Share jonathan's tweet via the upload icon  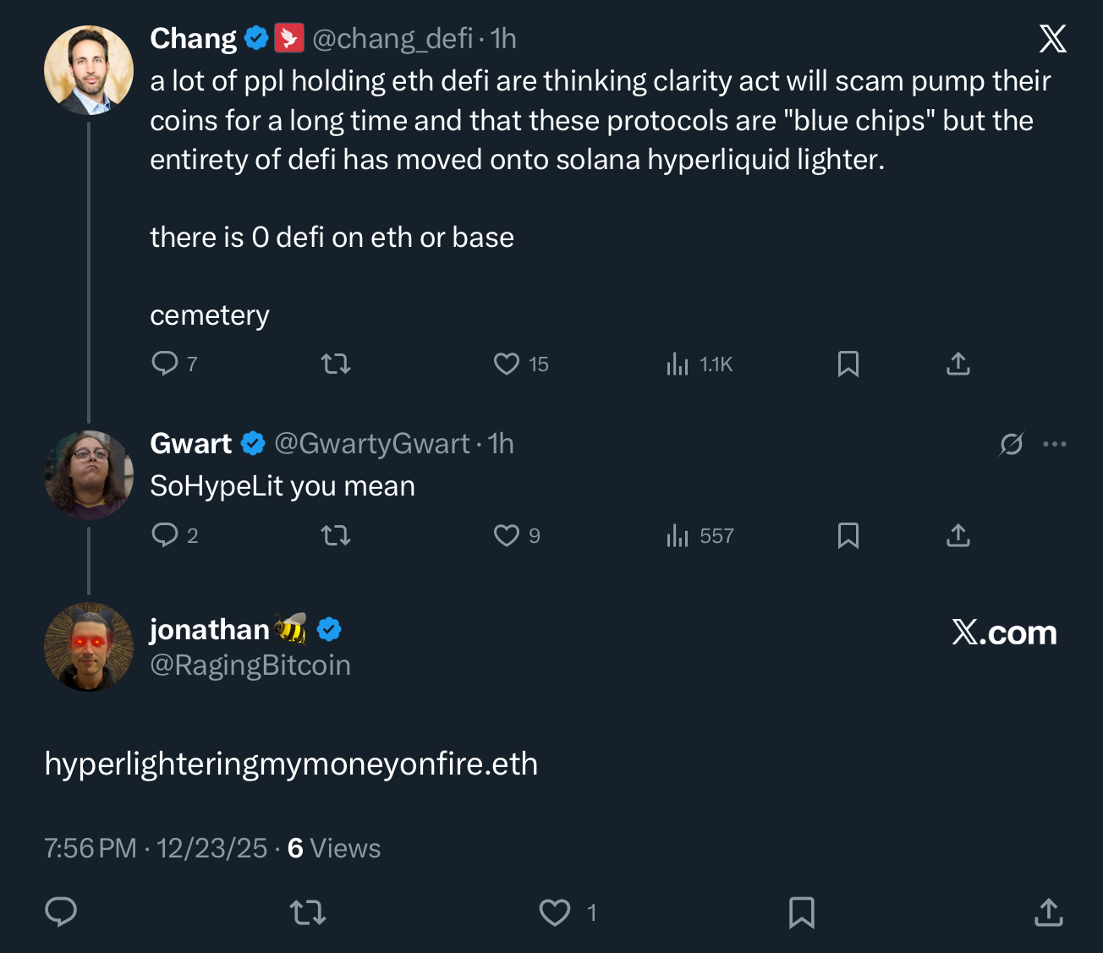pos(1048,913)
